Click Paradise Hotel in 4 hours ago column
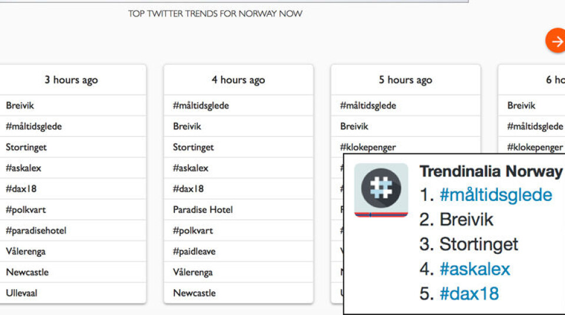Viewport: 565px width, 315px height. click(x=203, y=210)
